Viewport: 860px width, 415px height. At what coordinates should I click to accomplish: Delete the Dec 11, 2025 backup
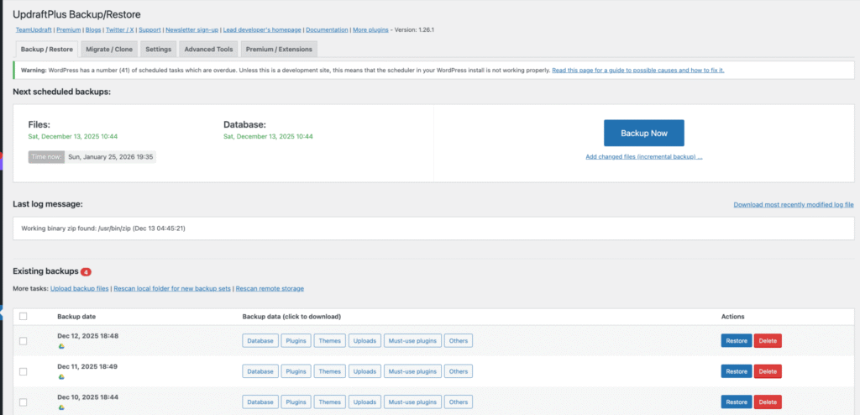point(768,371)
